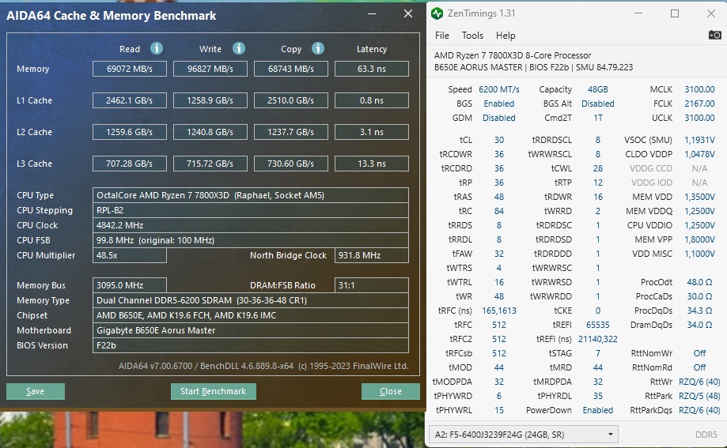Select L1 Cache Write value 1258.9 GB/s
The width and height of the screenshot is (727, 448).
(210, 100)
